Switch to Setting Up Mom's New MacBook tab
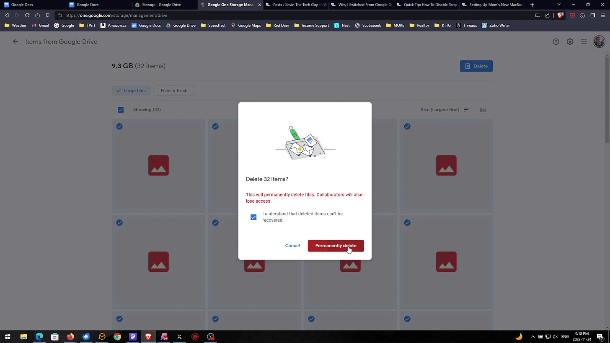610x343 pixels. coord(492,5)
